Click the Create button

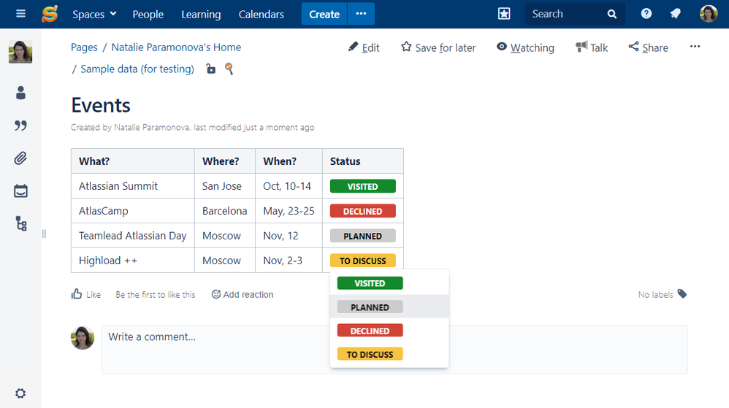324,14
